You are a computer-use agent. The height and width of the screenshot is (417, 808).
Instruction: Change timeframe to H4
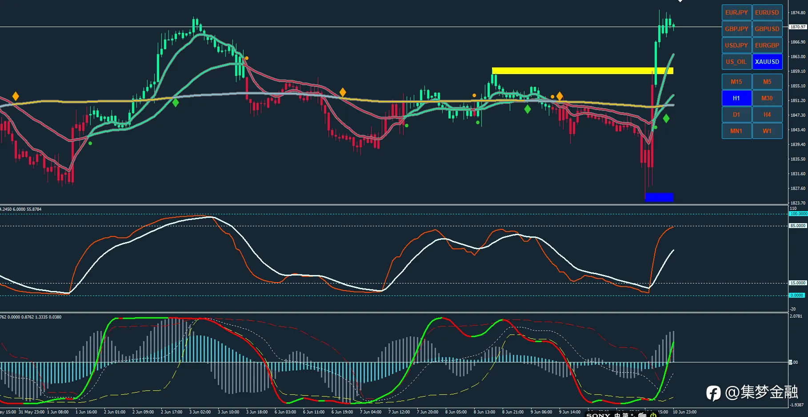point(767,114)
